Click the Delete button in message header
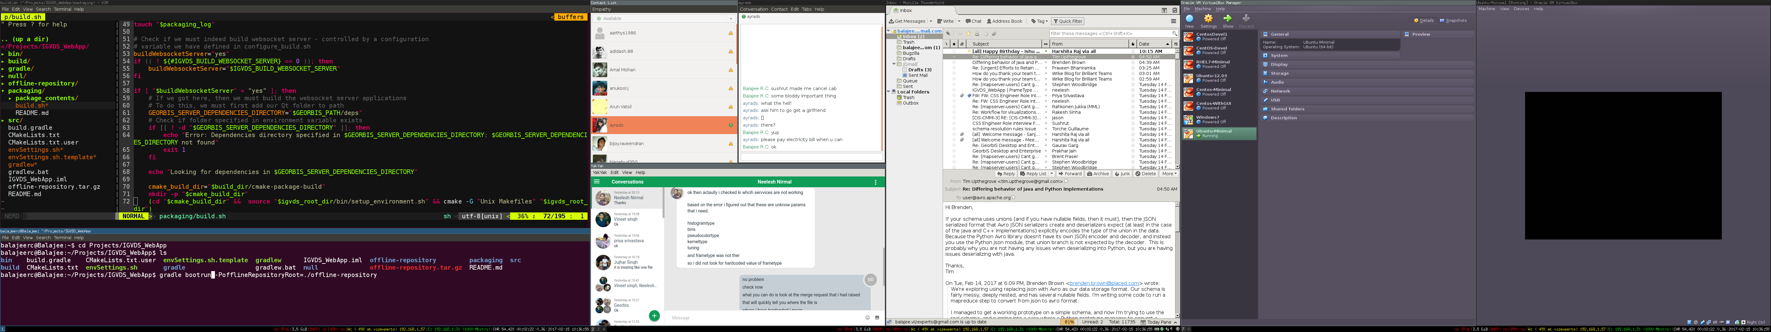The height and width of the screenshot is (332, 1771). 1145,174
